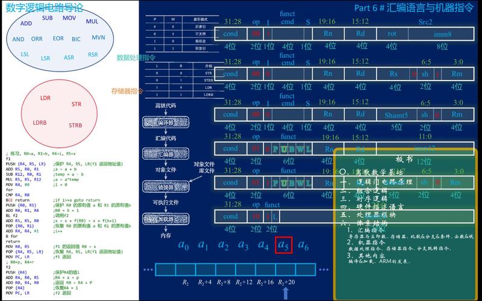Click the 高级代码 flowchart label
The image size is (482, 301).
(166, 106)
